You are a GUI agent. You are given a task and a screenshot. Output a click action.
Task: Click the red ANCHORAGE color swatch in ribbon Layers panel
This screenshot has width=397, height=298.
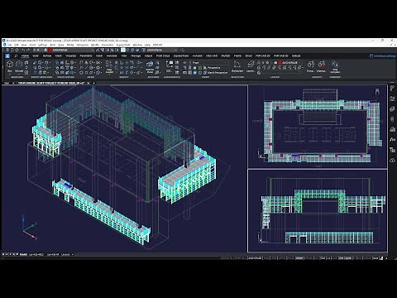pos(280,63)
